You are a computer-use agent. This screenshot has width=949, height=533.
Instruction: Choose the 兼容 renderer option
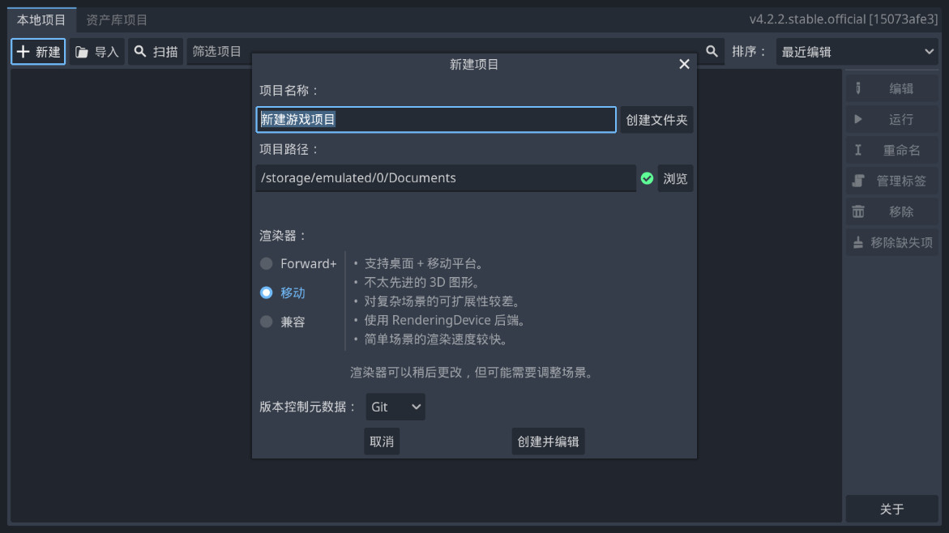click(x=266, y=322)
